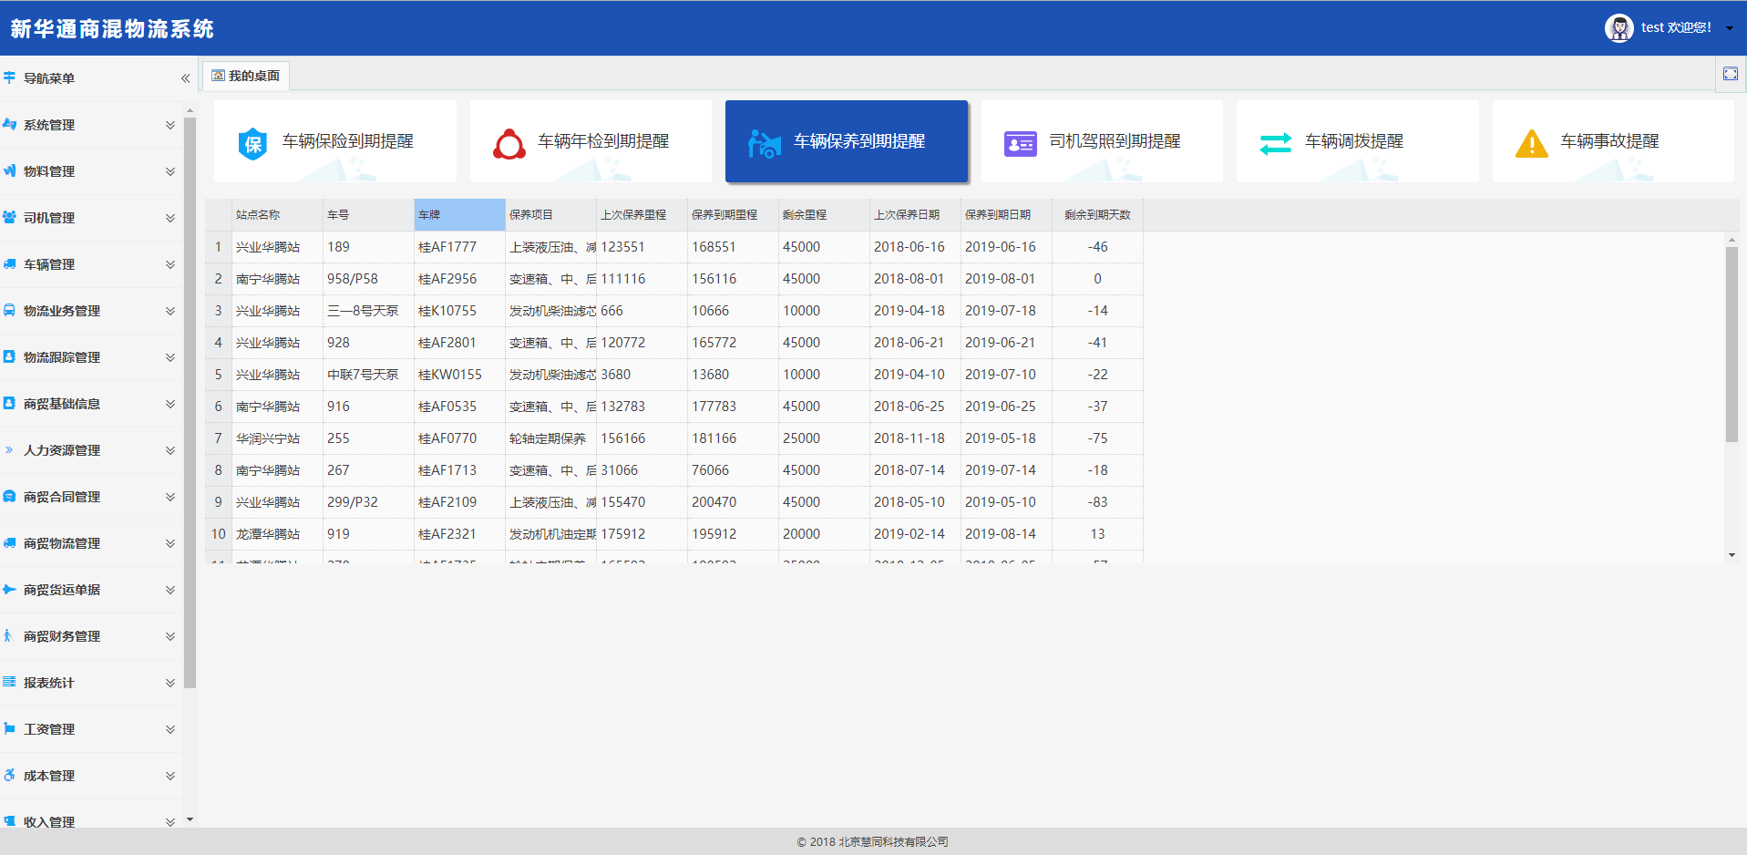Viewport: 1747px width, 855px height.
Task: Switch to the 我的桌面 tab
Action: pos(246,76)
